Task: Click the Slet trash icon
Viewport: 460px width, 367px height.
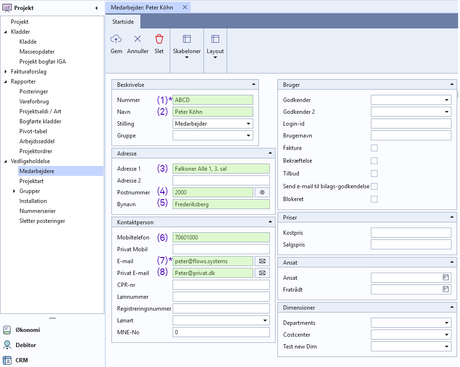Action: point(159,39)
